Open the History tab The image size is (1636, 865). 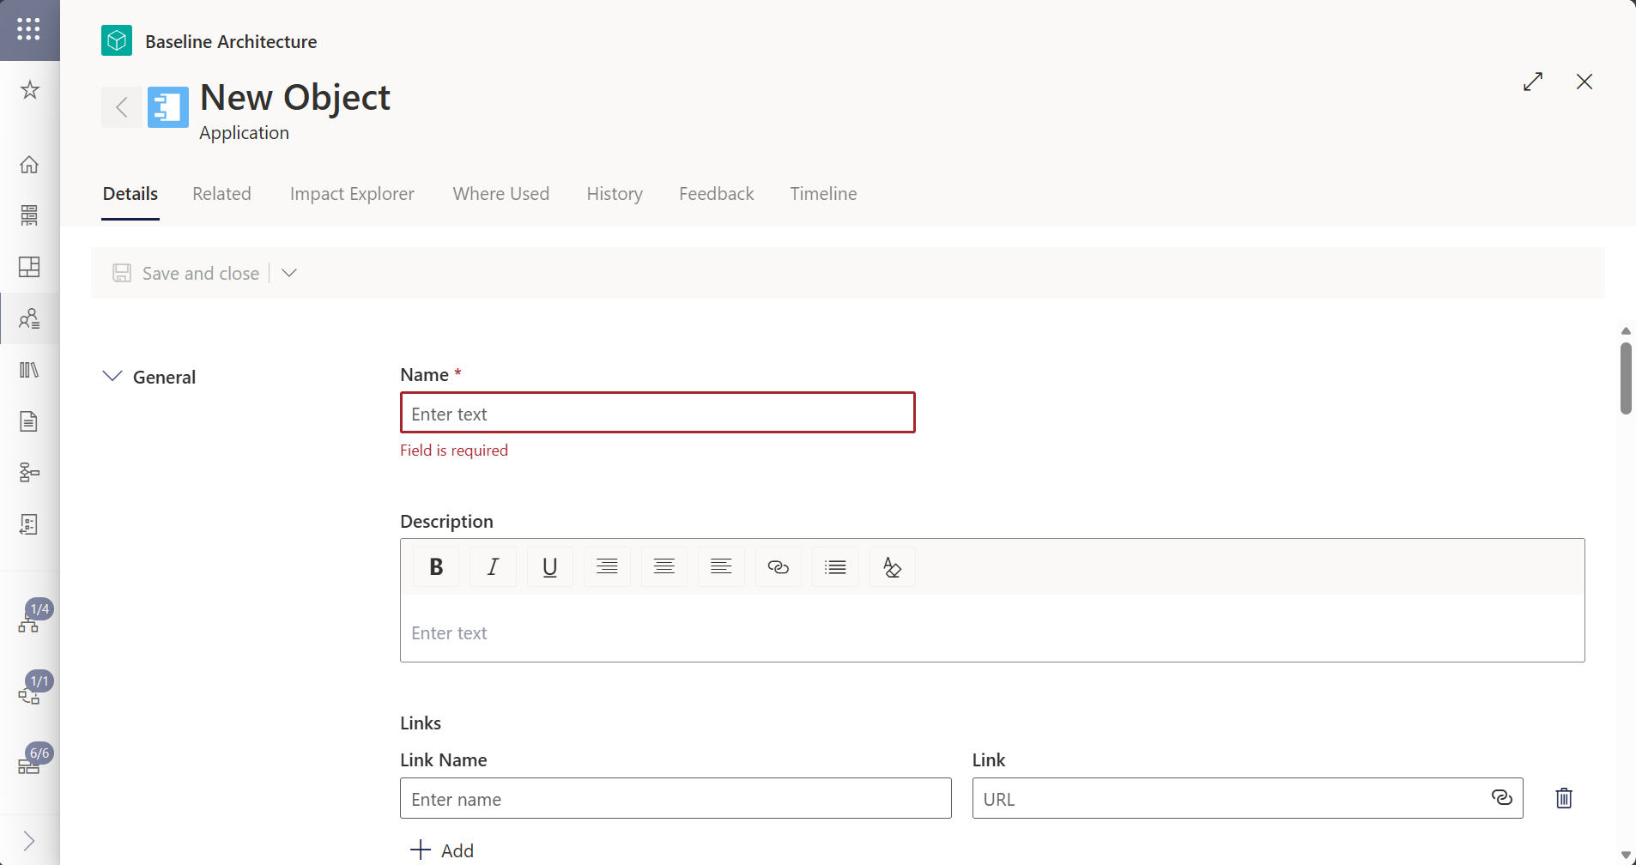tap(615, 194)
